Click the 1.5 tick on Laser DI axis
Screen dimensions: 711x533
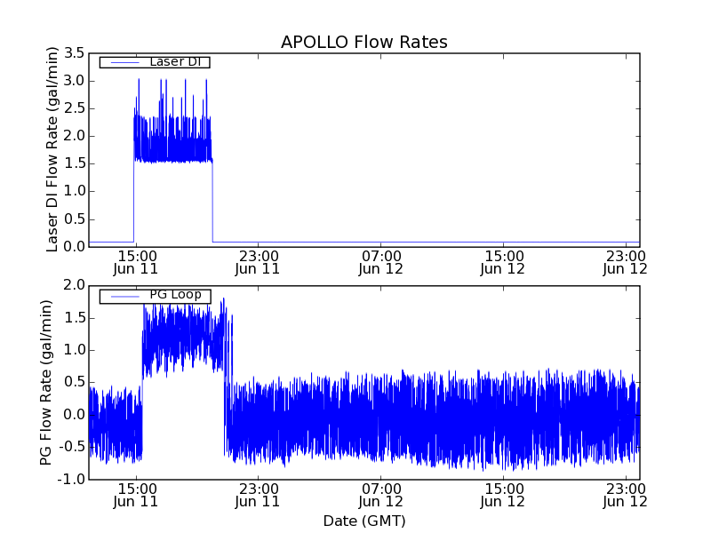click(x=74, y=163)
